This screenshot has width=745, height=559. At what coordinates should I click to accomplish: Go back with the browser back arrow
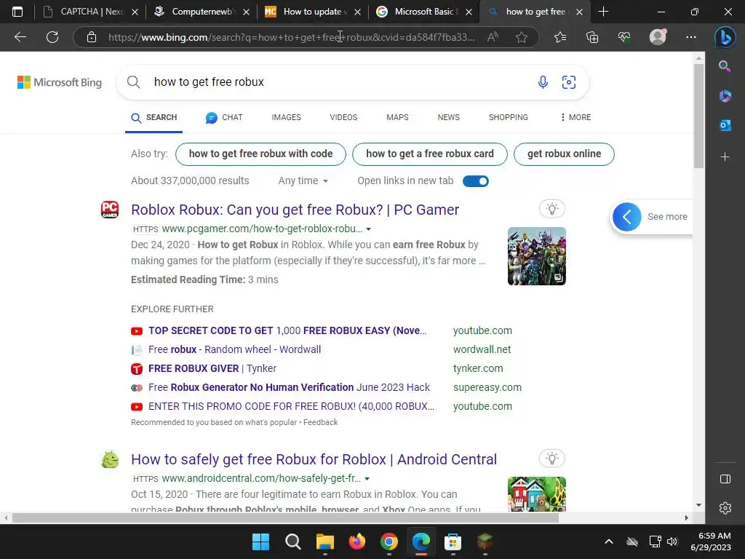[x=20, y=37]
